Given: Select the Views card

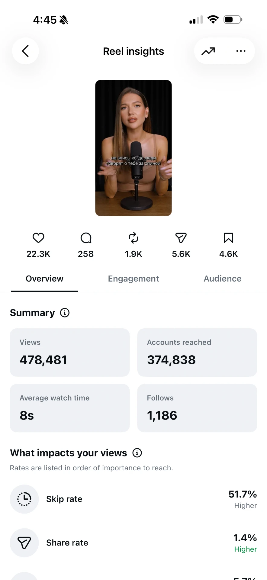Looking at the screenshot, I should pyautogui.click(x=70, y=353).
